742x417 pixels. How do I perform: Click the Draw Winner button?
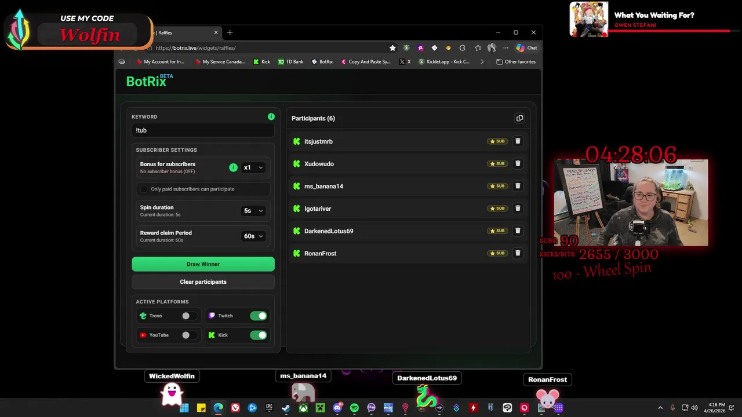point(203,264)
